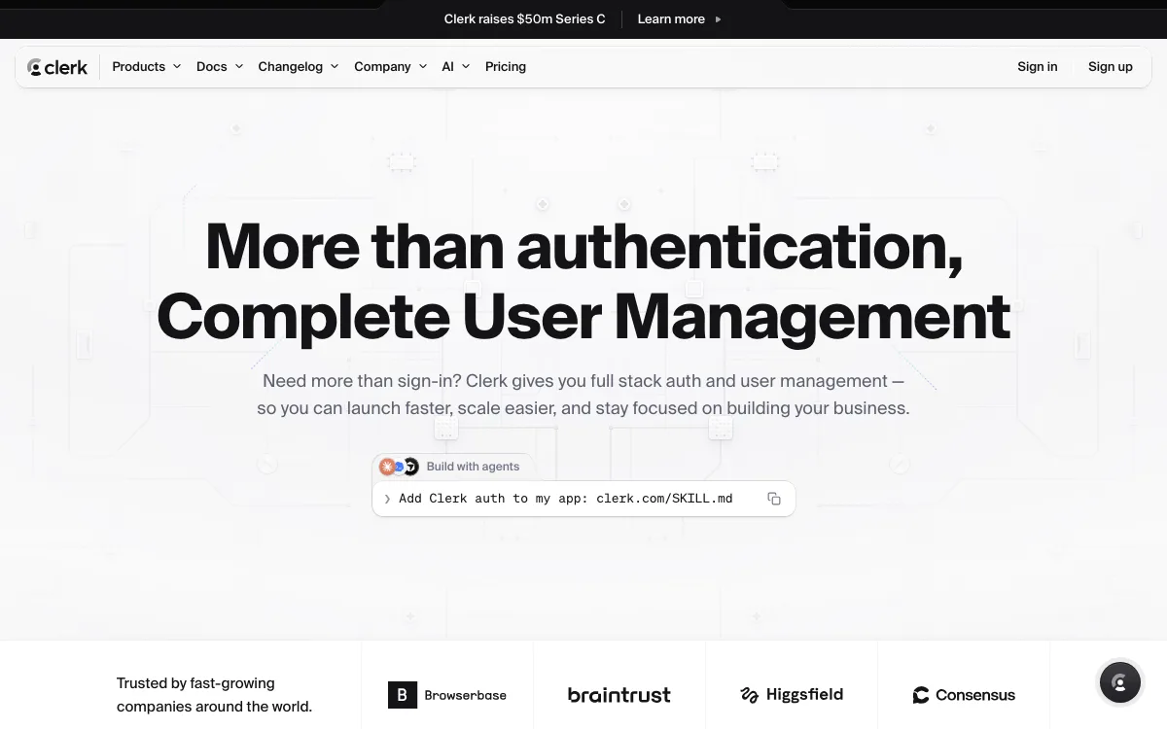The height and width of the screenshot is (729, 1167).
Task: Click agent icons beside Build with agents
Action: click(399, 467)
